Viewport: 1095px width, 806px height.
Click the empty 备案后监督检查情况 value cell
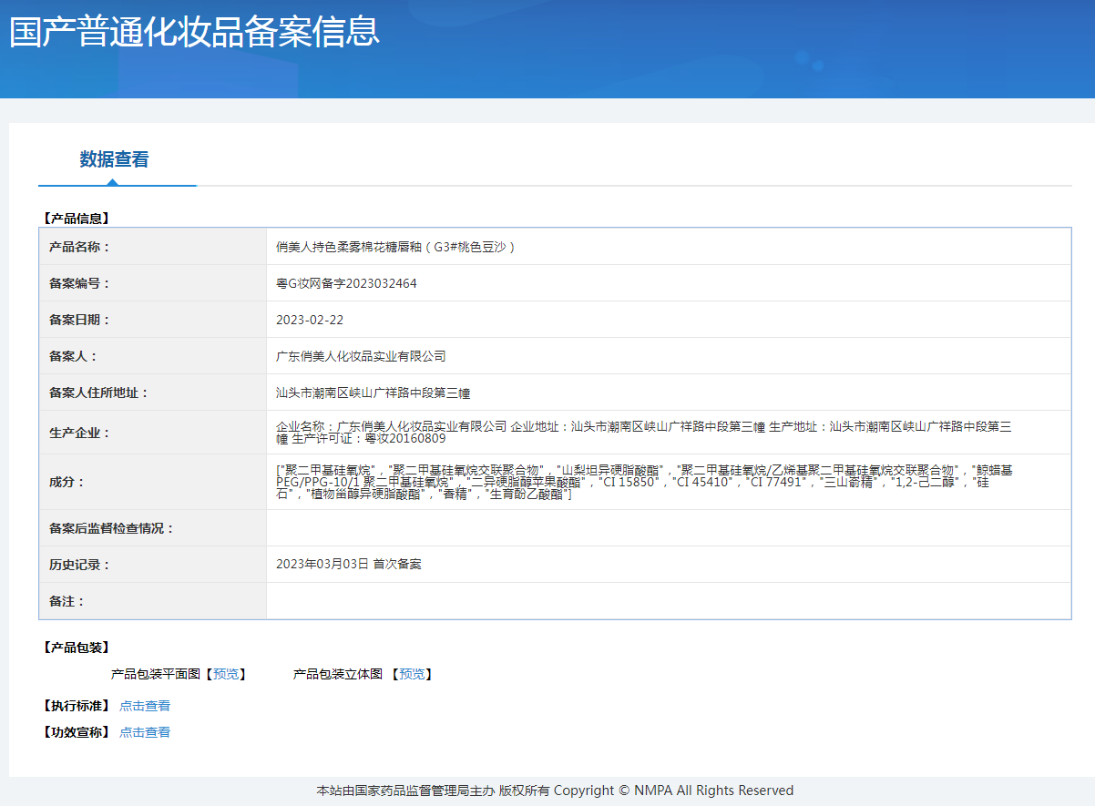coord(668,528)
